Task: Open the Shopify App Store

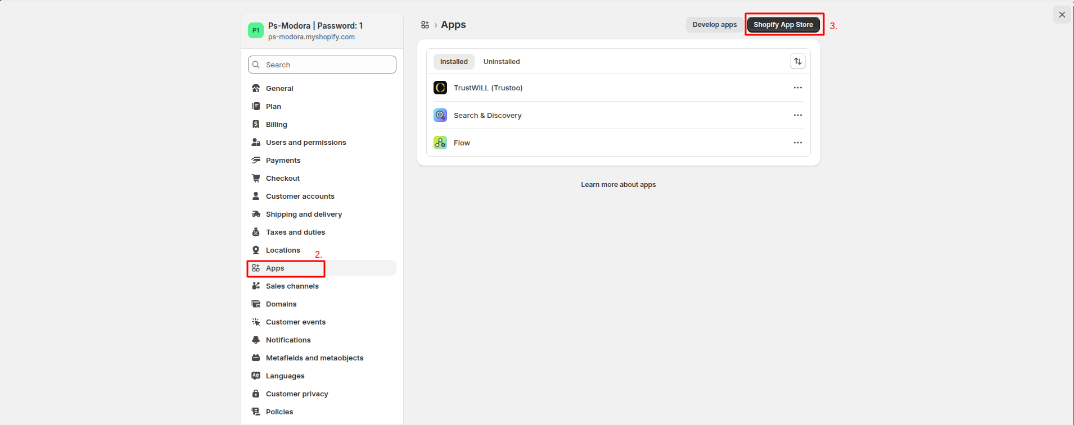Action: point(783,25)
